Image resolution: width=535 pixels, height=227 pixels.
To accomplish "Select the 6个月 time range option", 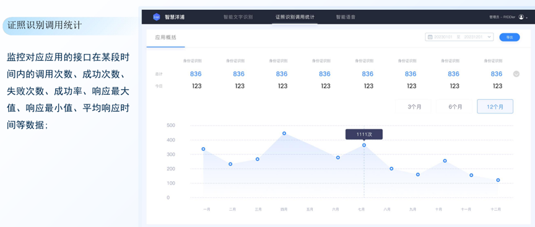I will pos(455,107).
